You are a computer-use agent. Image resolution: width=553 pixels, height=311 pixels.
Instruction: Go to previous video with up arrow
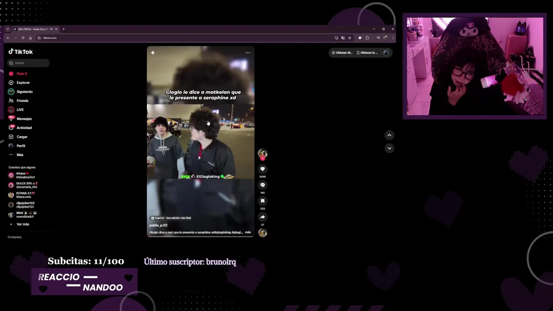(389, 135)
